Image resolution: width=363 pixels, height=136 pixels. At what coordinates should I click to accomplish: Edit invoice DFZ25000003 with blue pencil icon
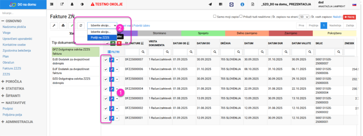112,99
